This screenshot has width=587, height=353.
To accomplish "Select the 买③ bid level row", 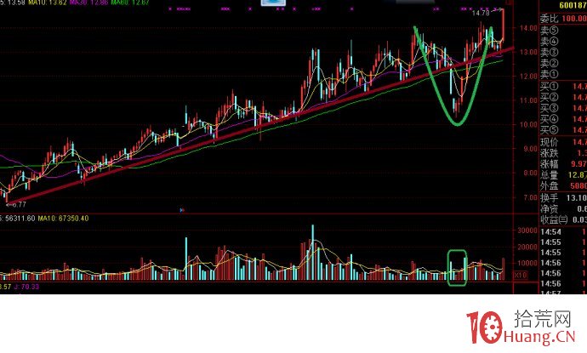I will tap(563, 108).
